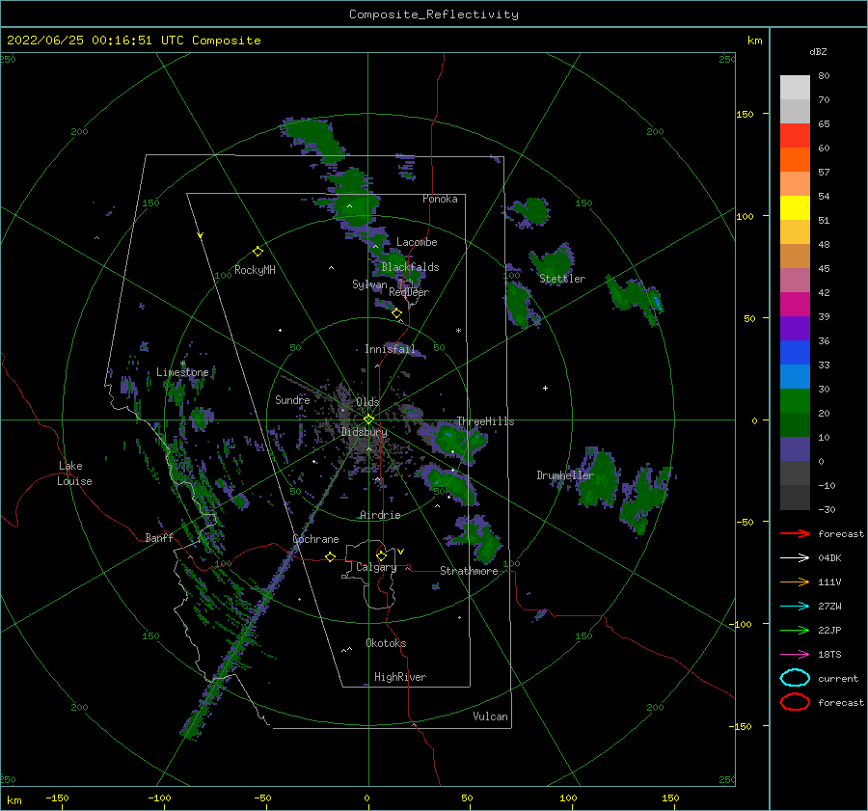Click the yellow diamond marker above RockyMH
The width and height of the screenshot is (868, 811).
[x=258, y=252]
